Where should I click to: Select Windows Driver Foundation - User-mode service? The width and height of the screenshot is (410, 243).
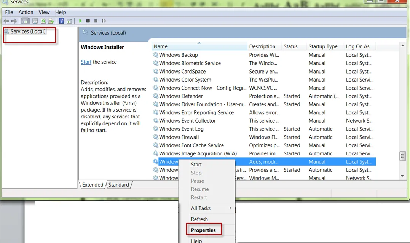[203, 104]
